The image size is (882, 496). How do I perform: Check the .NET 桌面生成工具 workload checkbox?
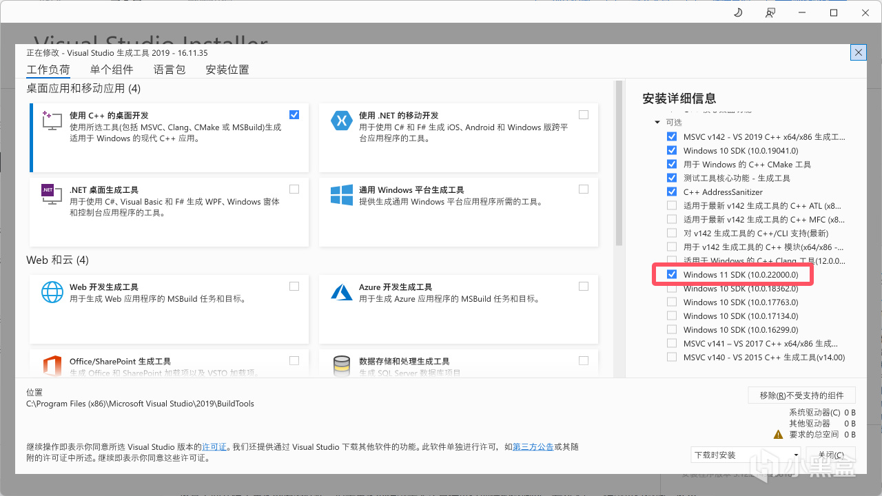[x=294, y=189]
